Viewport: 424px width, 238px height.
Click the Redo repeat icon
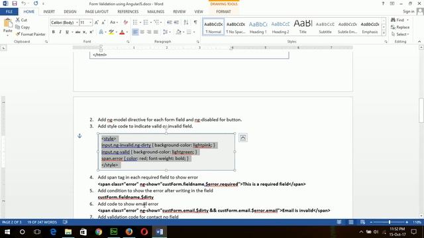click(x=36, y=3)
